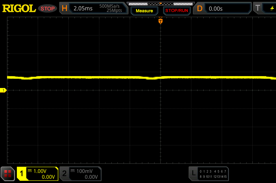Click the 25Mpts memory depth readout
Screen dimensions: 276x183
pos(114,10)
